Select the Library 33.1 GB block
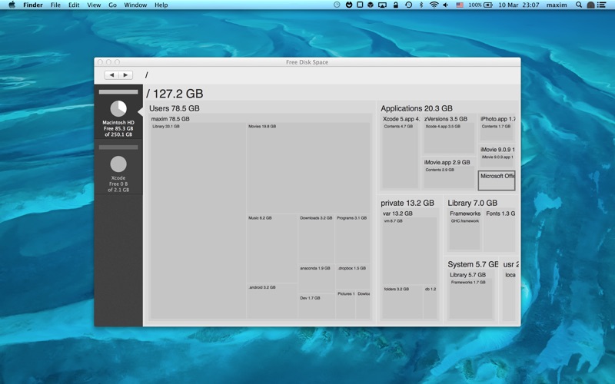Image resolution: width=615 pixels, height=384 pixels. click(198, 221)
